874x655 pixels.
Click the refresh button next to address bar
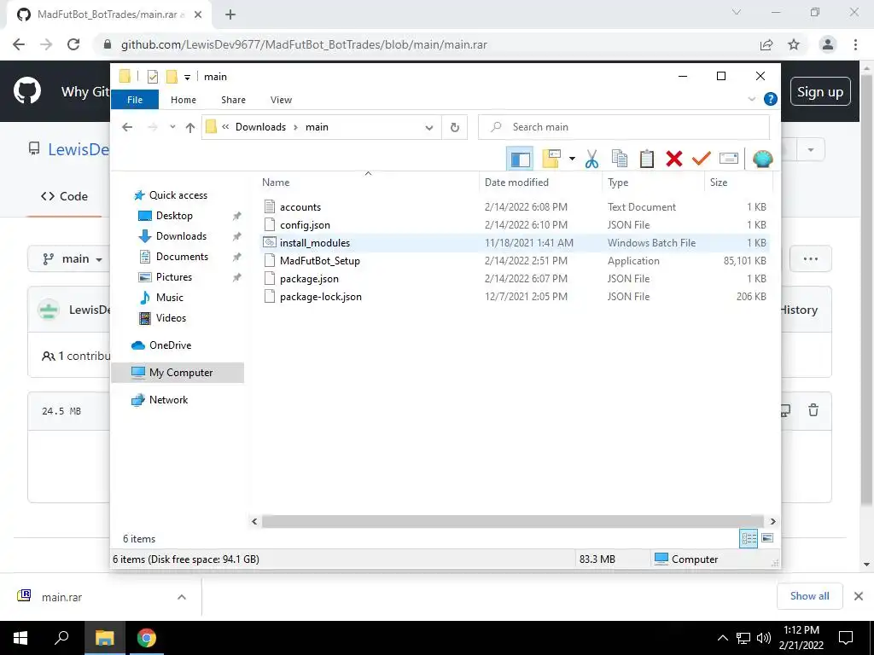pos(455,128)
